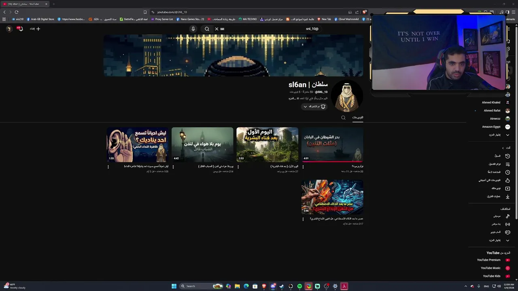Open three-dot menu for ear phenomenon video
518x291 pixels.
pyautogui.click(x=108, y=167)
